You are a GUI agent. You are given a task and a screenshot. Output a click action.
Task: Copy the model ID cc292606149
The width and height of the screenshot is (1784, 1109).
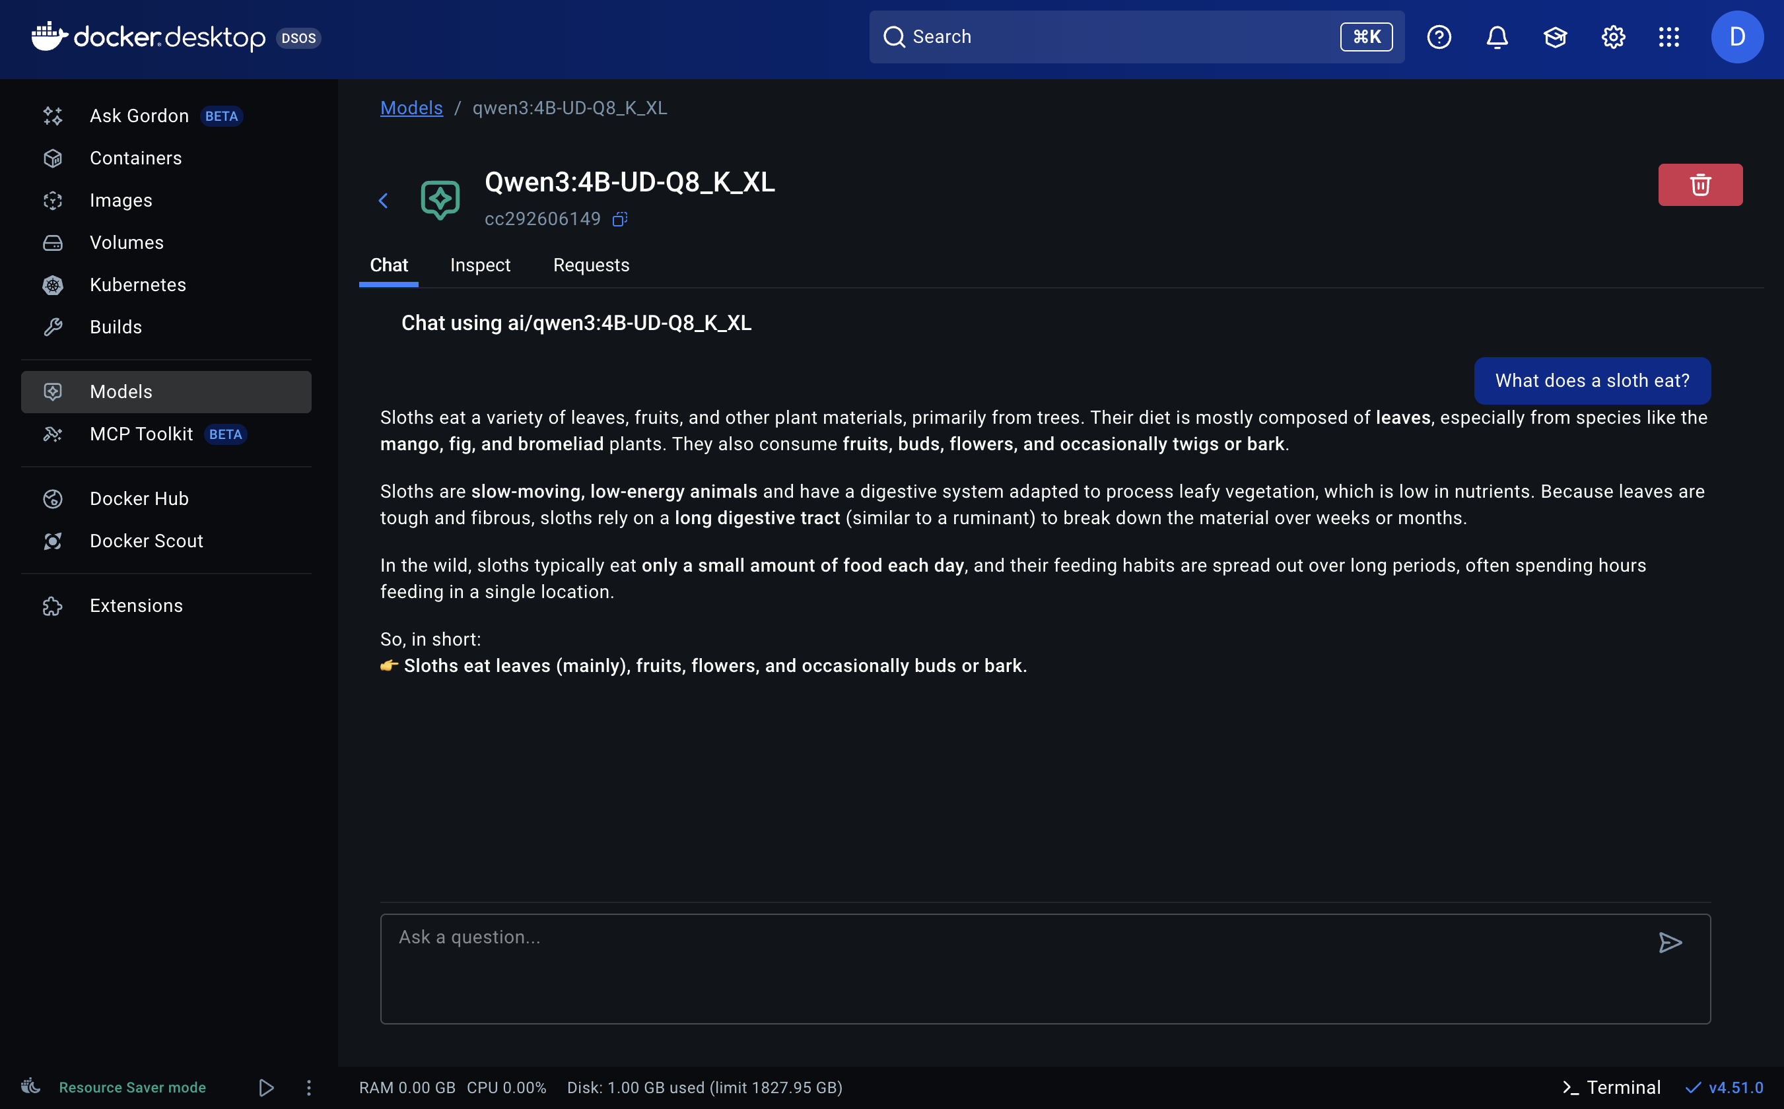620,219
